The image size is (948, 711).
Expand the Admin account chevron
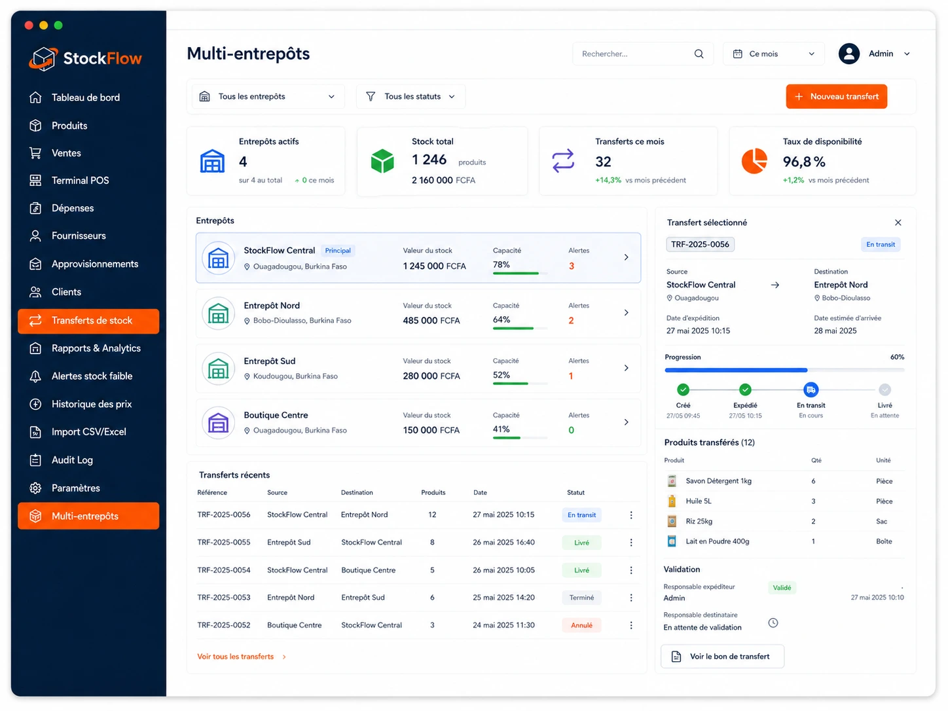coord(907,54)
